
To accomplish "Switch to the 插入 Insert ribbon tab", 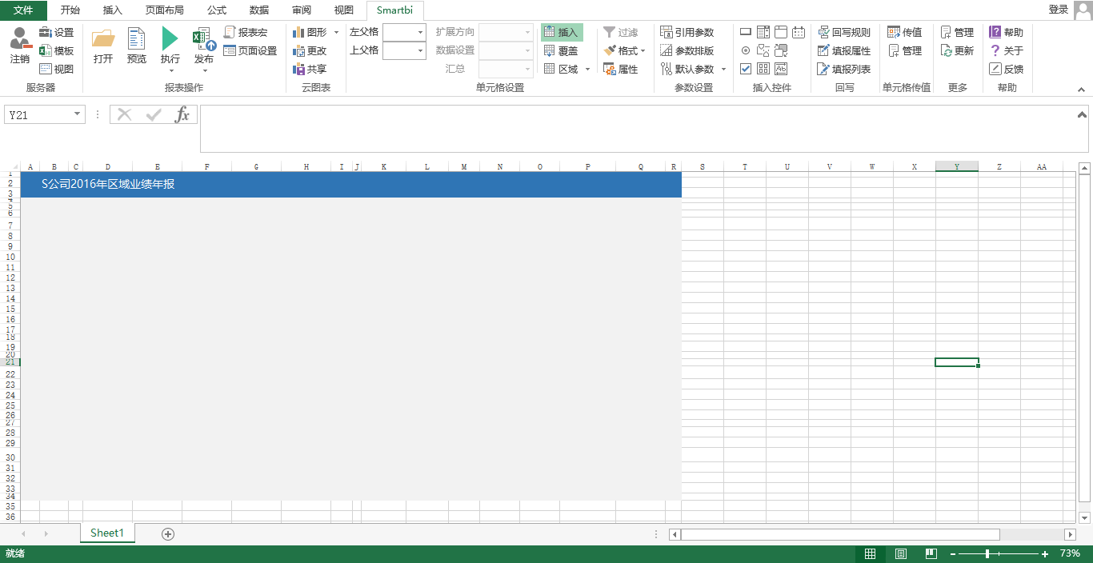I will click(x=113, y=10).
